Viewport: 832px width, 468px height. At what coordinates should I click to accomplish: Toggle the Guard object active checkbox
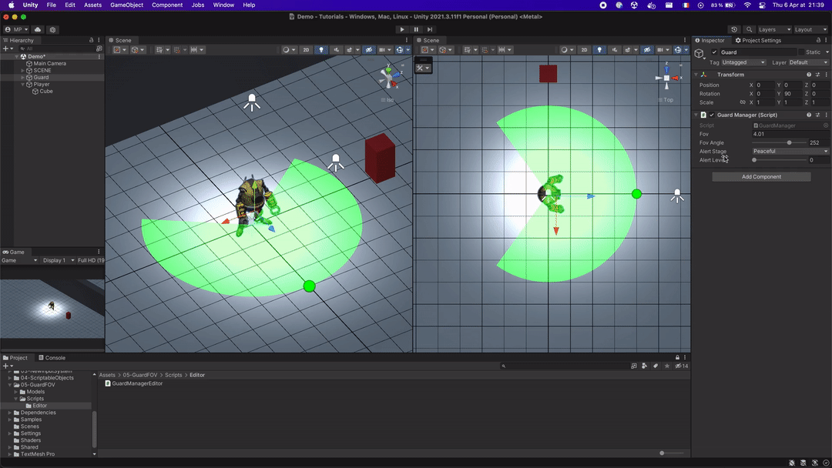click(x=714, y=52)
